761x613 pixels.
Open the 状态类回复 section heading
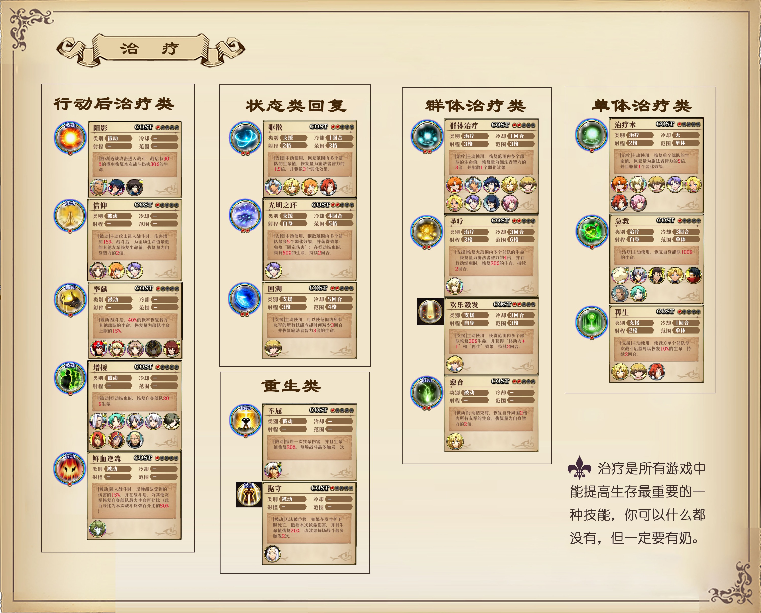point(296,105)
